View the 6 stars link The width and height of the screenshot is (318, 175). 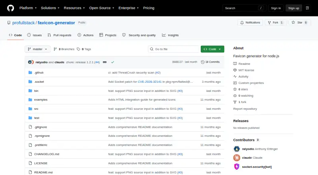click(241, 89)
